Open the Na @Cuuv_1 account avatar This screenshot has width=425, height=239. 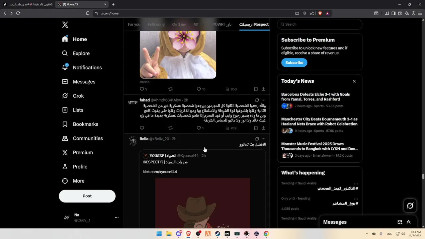click(66, 218)
